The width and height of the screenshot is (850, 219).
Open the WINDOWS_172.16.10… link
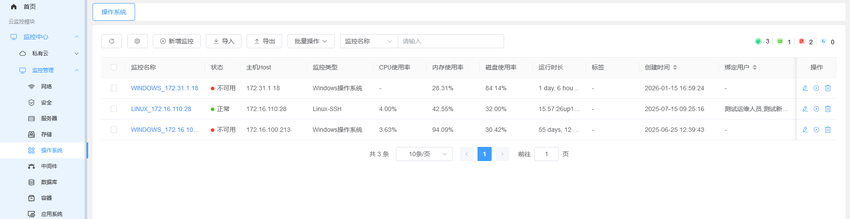point(165,130)
